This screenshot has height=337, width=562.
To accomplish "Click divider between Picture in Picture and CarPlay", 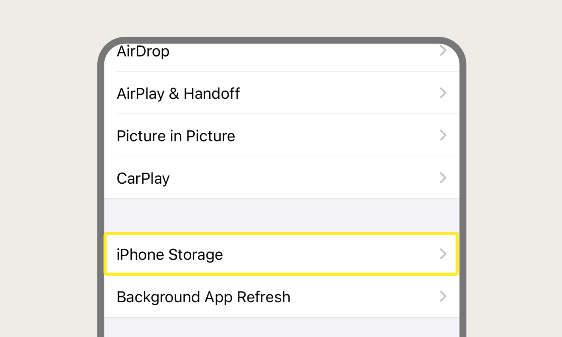I will tap(288, 156).
